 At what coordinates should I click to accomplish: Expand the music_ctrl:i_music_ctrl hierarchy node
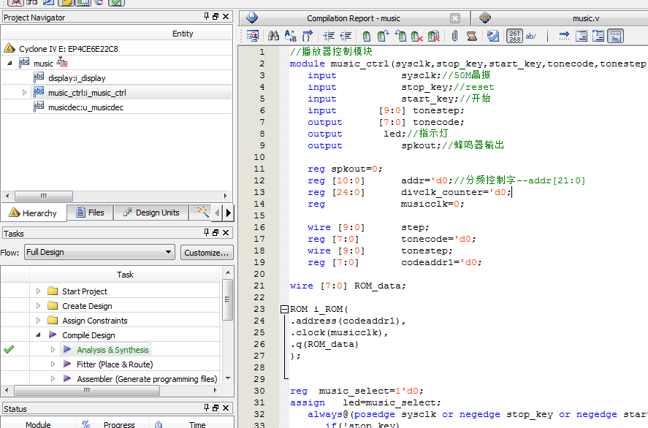[x=24, y=93]
